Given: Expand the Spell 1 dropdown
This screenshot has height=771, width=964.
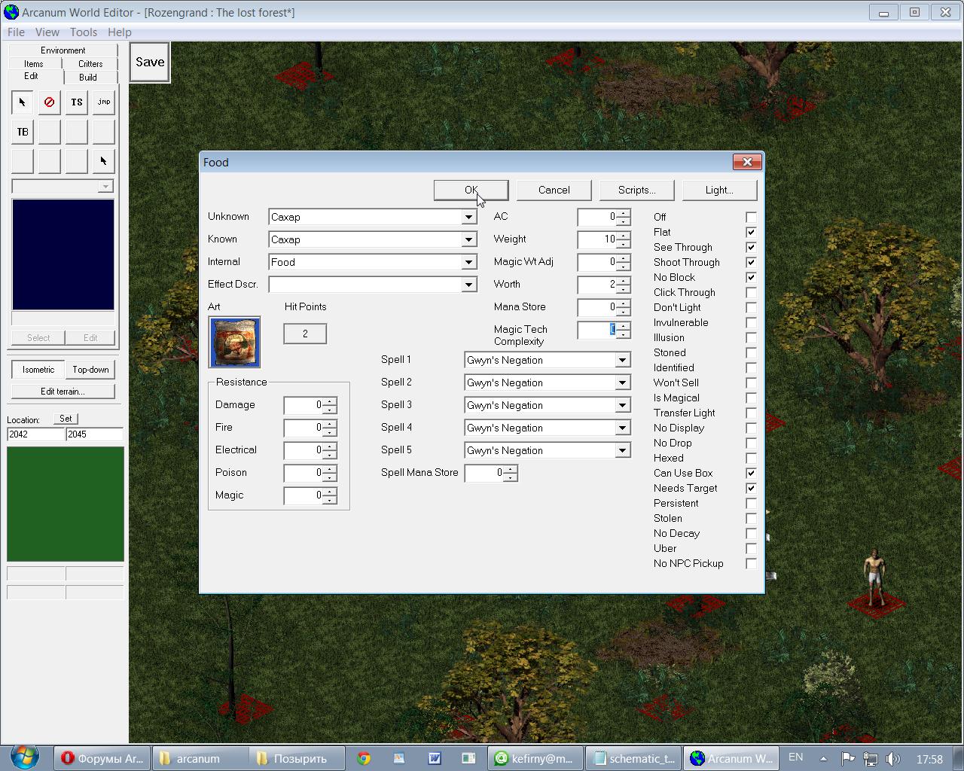Looking at the screenshot, I should (x=622, y=360).
